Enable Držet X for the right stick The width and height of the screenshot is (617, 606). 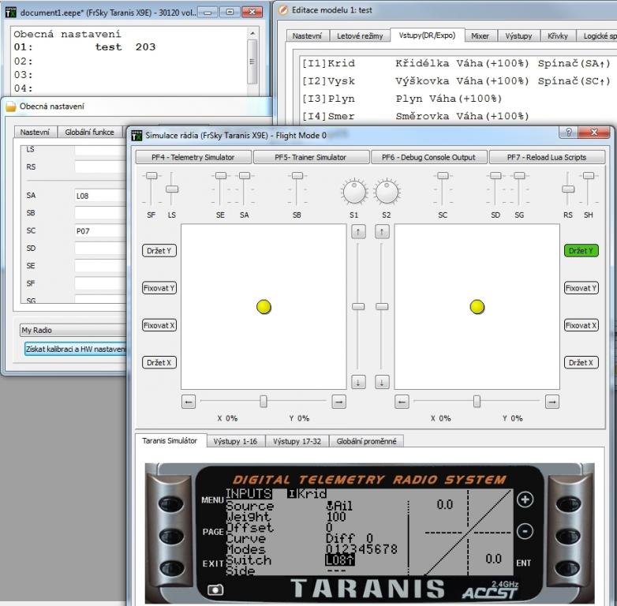tap(581, 363)
